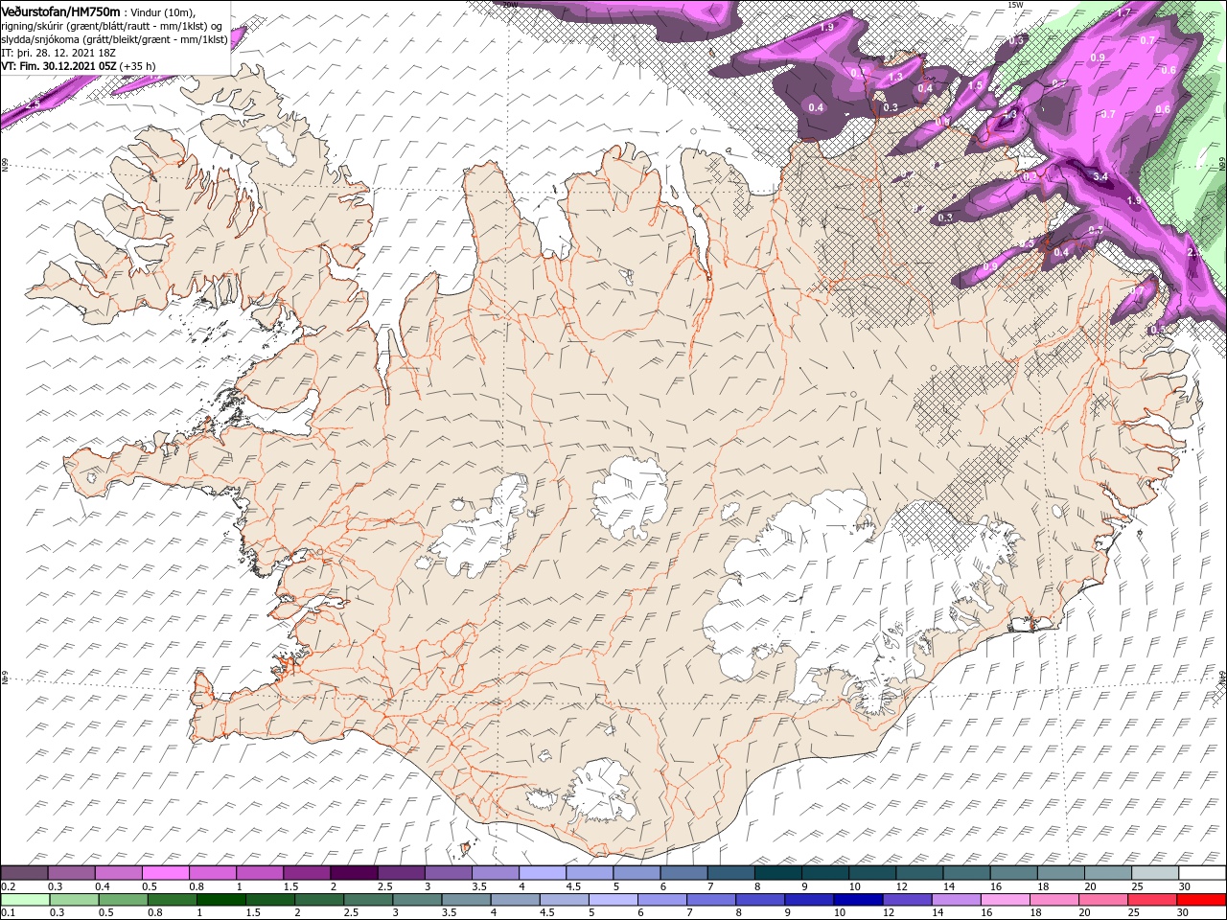
Task: Pick snow scale swatch between 12 and 14
Action: [x=920, y=873]
